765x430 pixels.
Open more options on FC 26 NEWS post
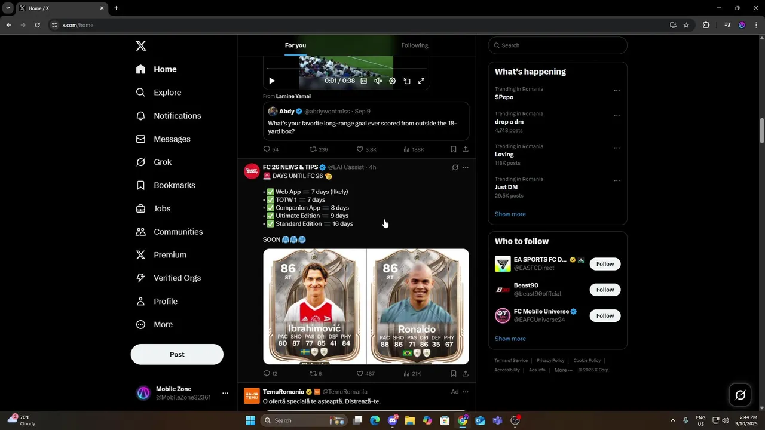pyautogui.click(x=466, y=168)
